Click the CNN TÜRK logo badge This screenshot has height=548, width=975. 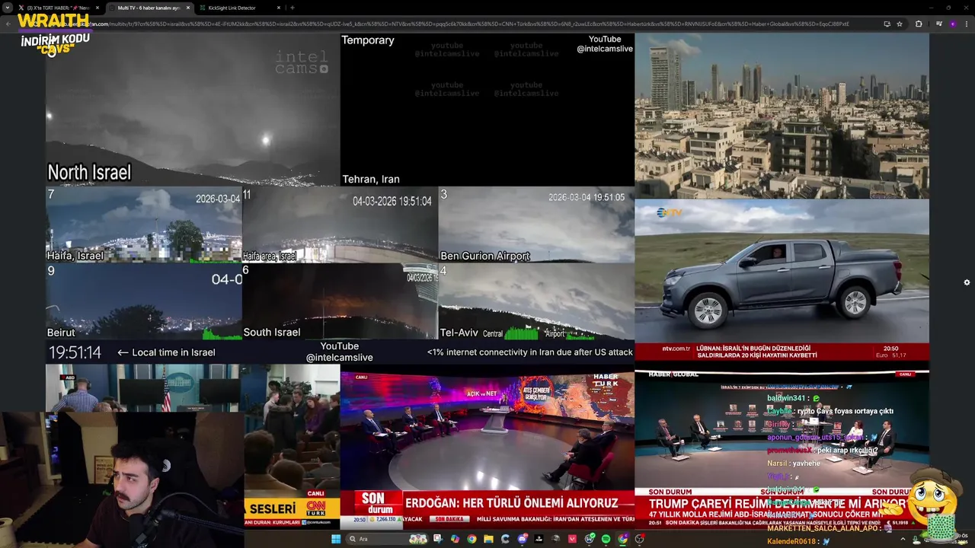point(315,508)
